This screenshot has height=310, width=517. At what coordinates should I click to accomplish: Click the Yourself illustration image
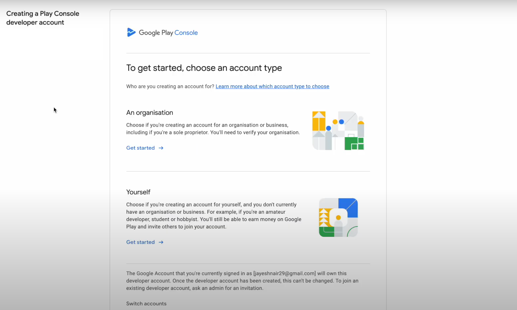click(338, 218)
